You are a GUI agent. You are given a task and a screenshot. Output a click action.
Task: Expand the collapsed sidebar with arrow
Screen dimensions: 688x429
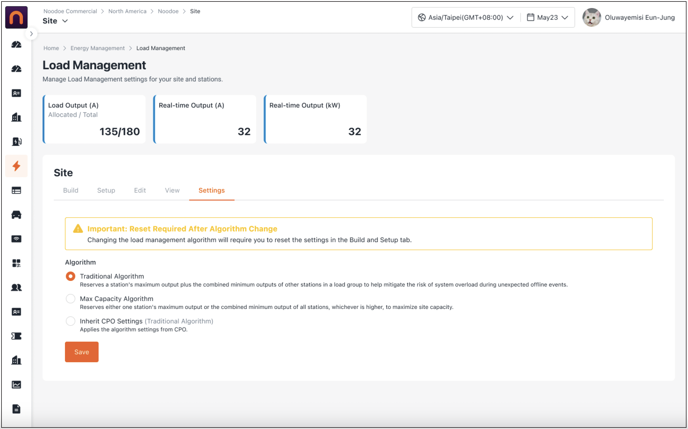(31, 34)
